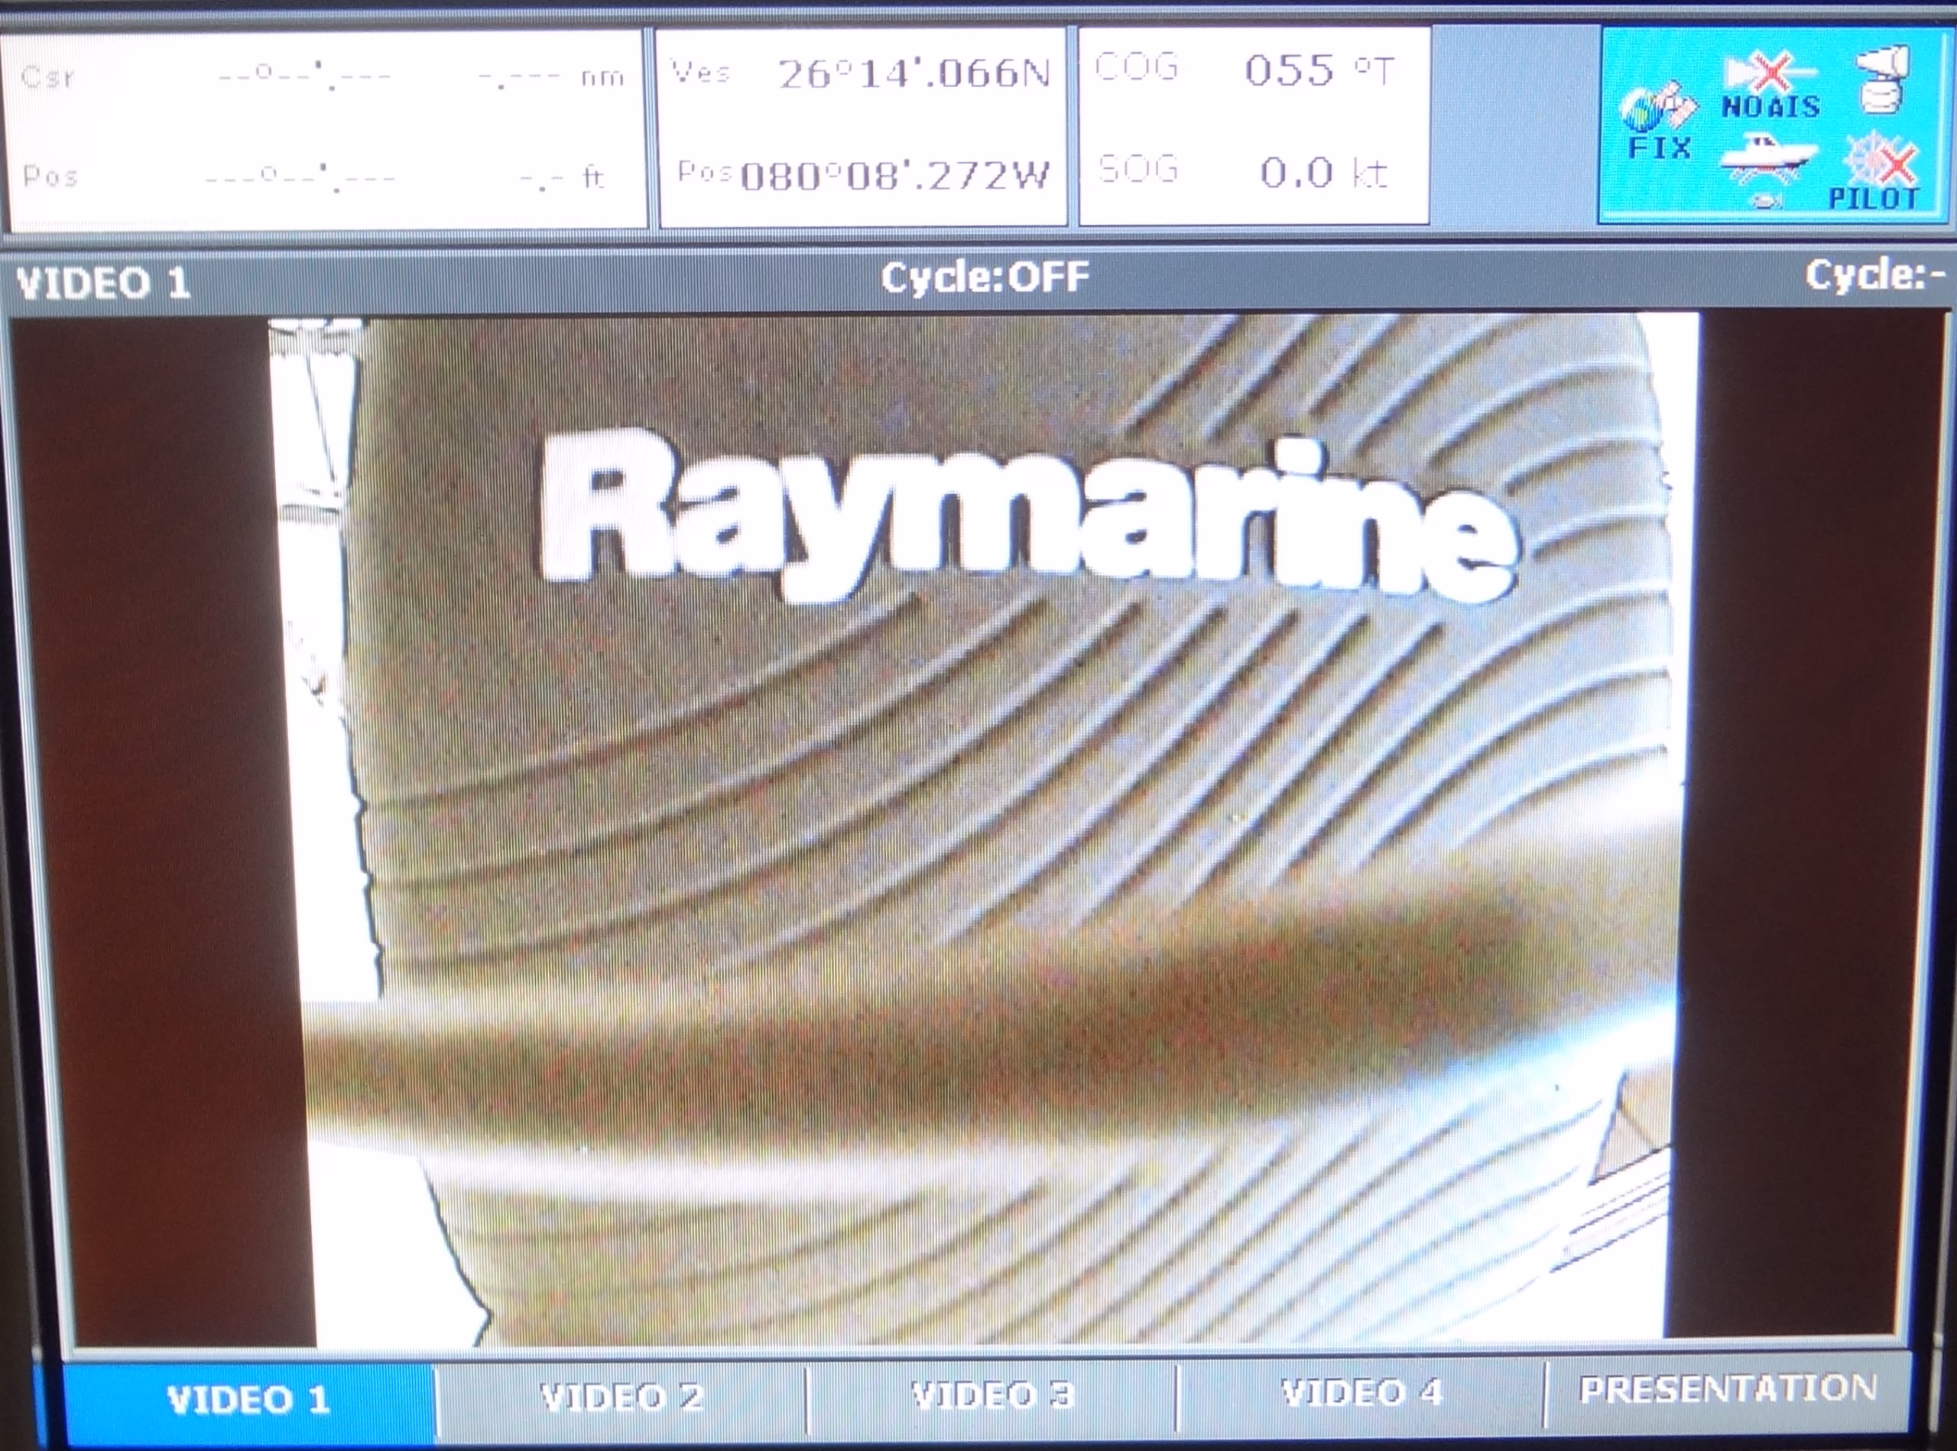Switch to the VIDEO 2 softkey
Viewport: 1957px width, 1451px height.
(622, 1397)
